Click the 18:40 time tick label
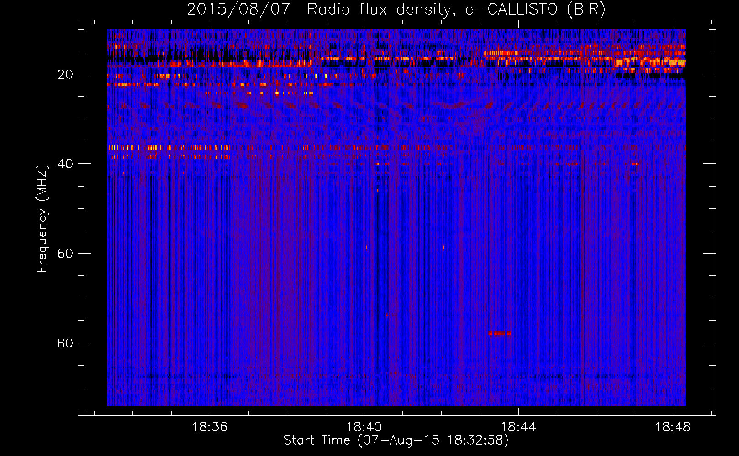Viewport: 739px width, 456px height. pyautogui.click(x=364, y=427)
